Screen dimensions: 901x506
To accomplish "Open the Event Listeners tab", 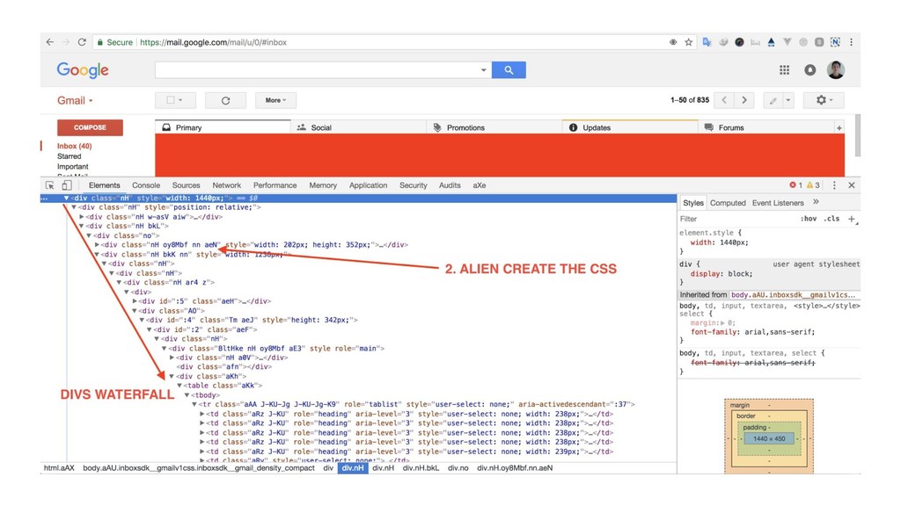I will 778,203.
